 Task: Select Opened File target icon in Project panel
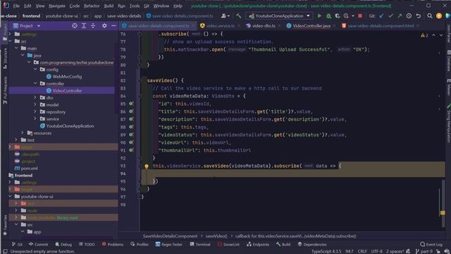[x=75, y=26]
